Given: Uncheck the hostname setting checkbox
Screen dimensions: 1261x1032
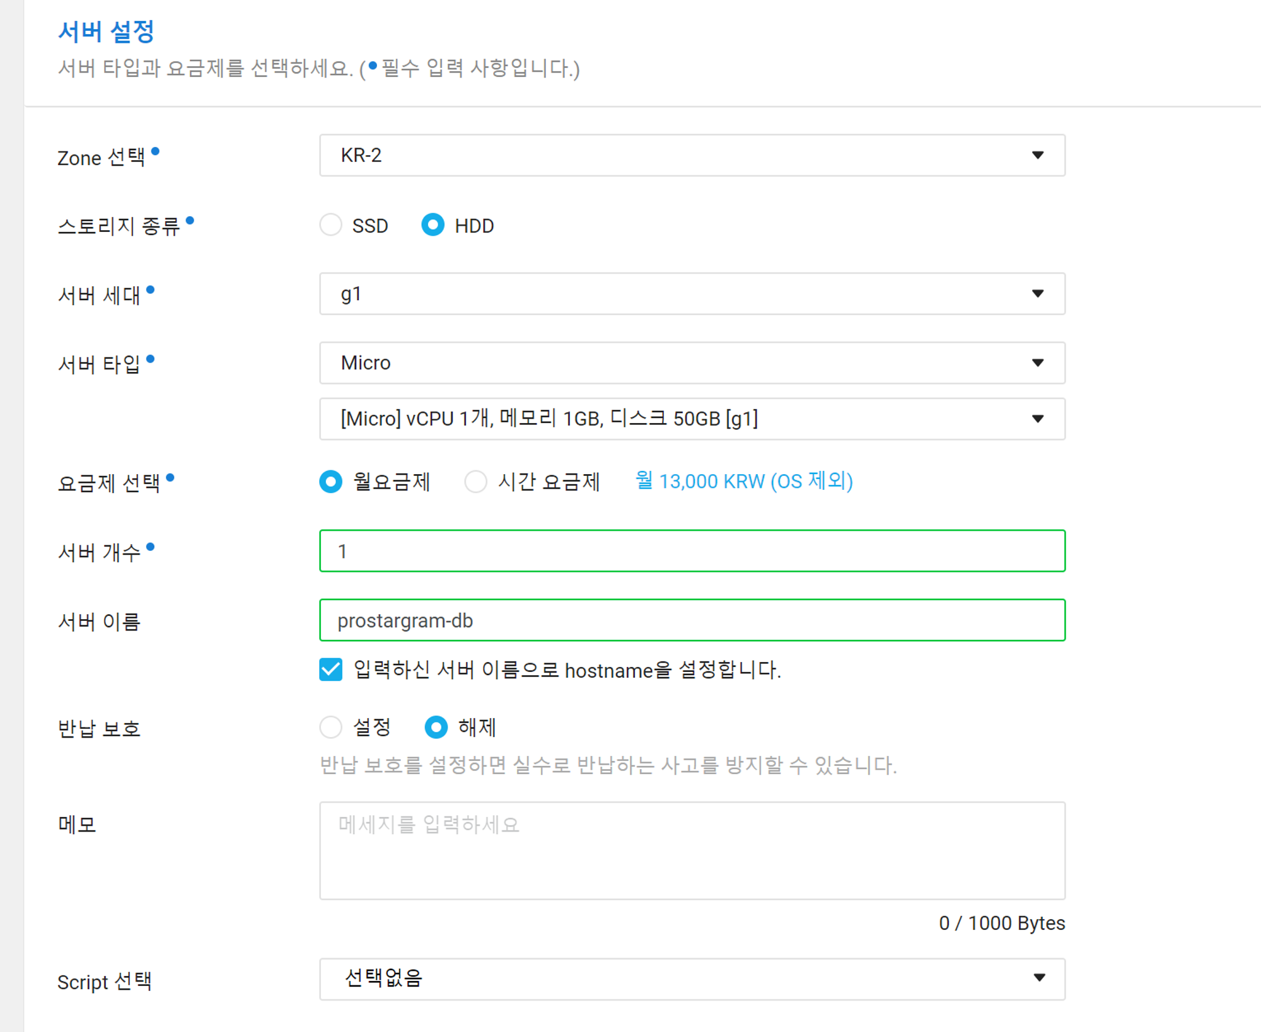Looking at the screenshot, I should 331,670.
